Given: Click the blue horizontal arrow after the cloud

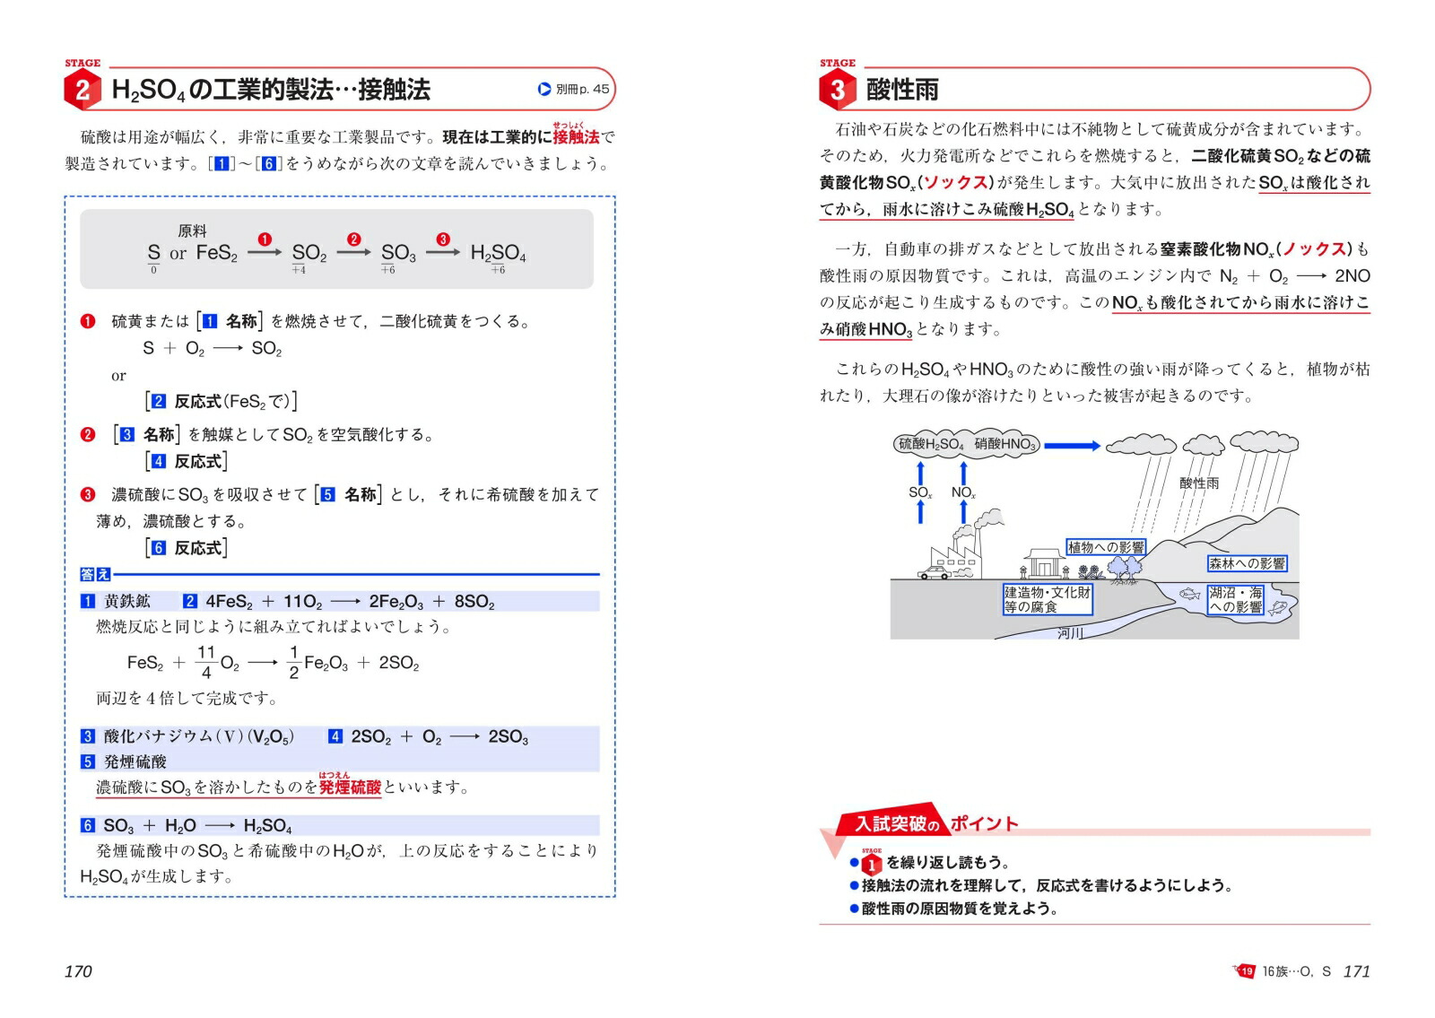Looking at the screenshot, I should [1072, 445].
